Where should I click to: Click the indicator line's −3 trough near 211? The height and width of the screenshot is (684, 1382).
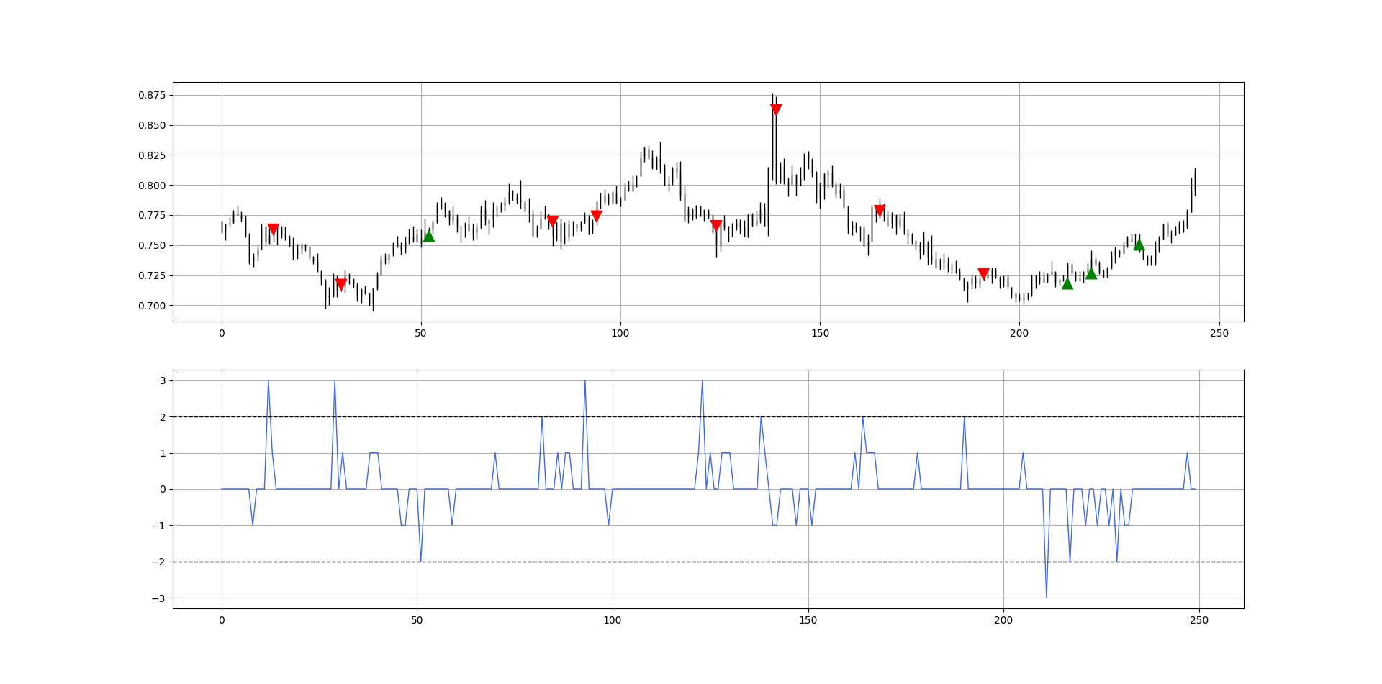point(1047,597)
